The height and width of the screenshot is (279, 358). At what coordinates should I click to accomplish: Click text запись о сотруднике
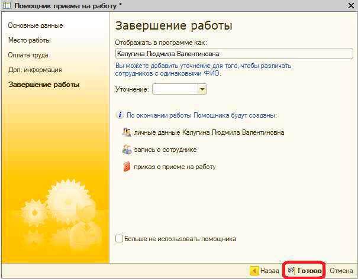(165, 150)
